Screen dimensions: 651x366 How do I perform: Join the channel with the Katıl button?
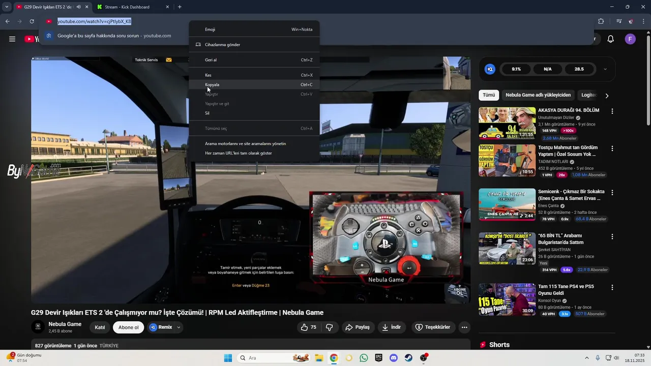(x=100, y=327)
